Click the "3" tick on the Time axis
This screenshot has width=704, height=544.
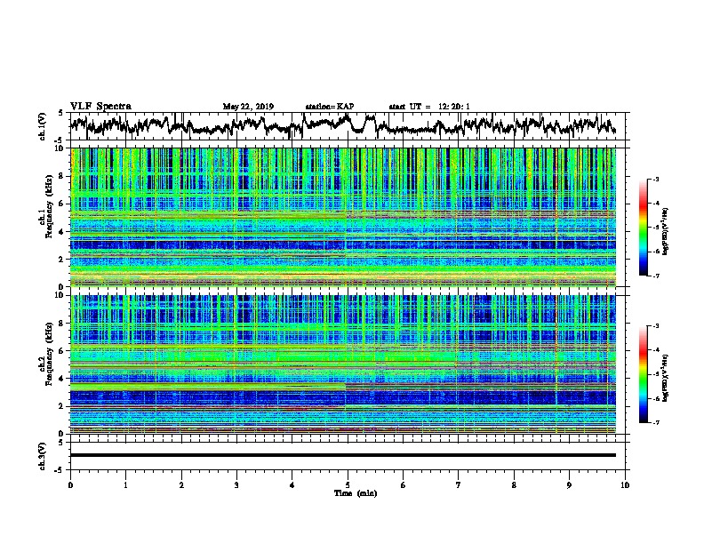pos(236,484)
